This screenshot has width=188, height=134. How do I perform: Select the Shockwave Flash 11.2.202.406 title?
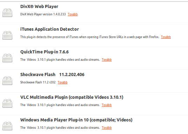click(x=52, y=75)
